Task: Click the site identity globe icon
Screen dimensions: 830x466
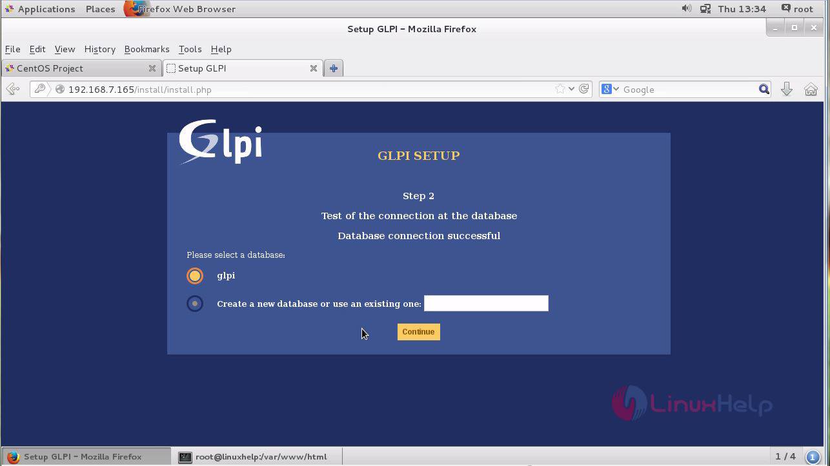Action: (60, 90)
